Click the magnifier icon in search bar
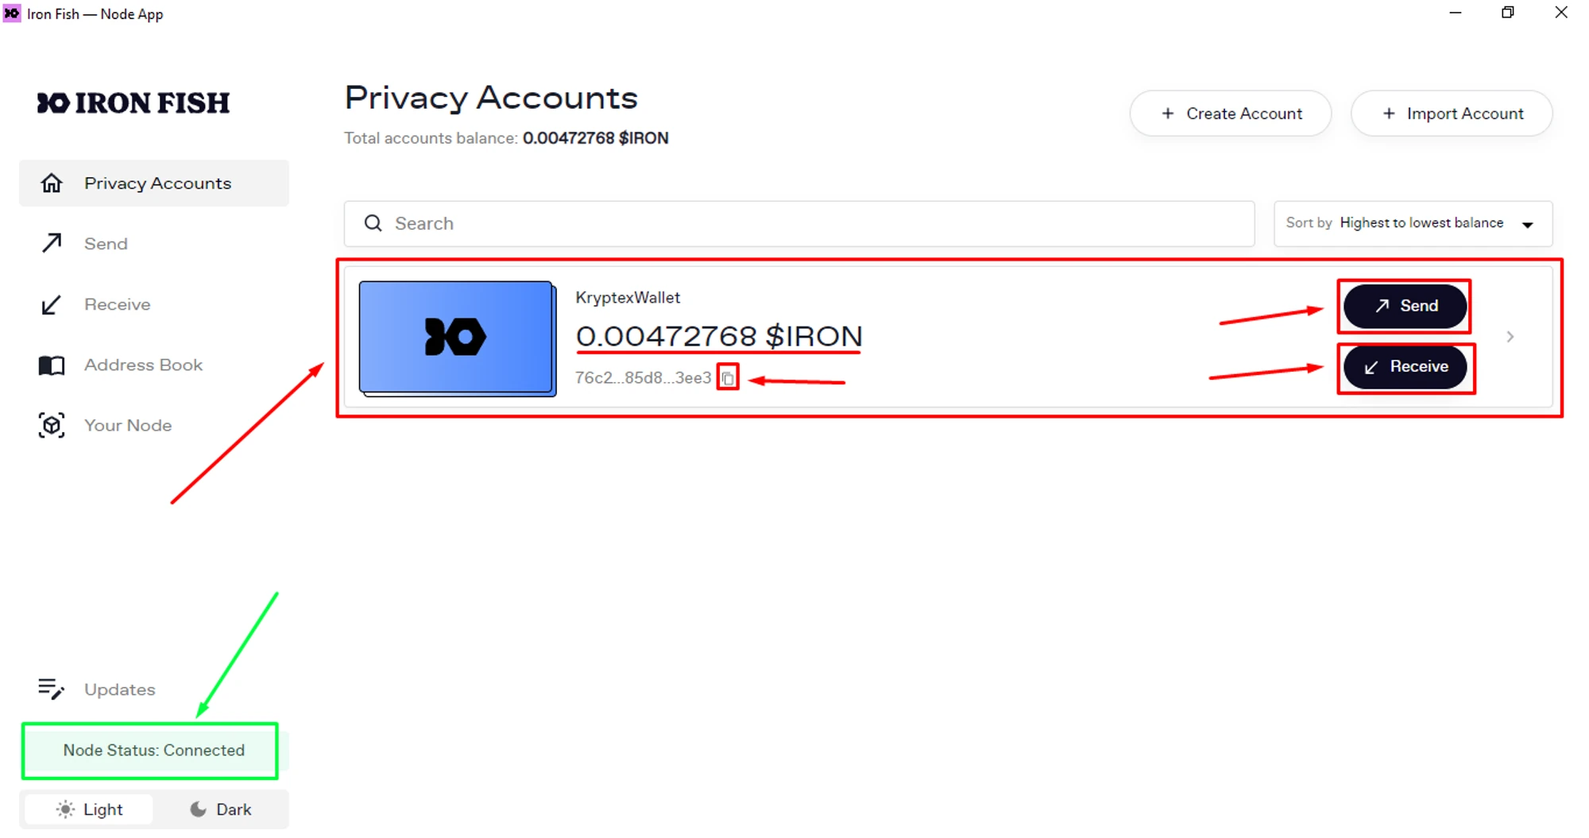This screenshot has height=838, width=1589. pos(373,223)
